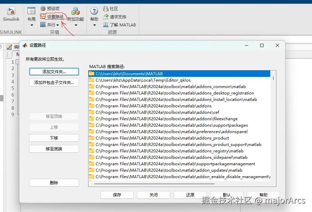Expand the 布局 layout dropdown arrow
The image size is (312, 212).
click(32, 25)
